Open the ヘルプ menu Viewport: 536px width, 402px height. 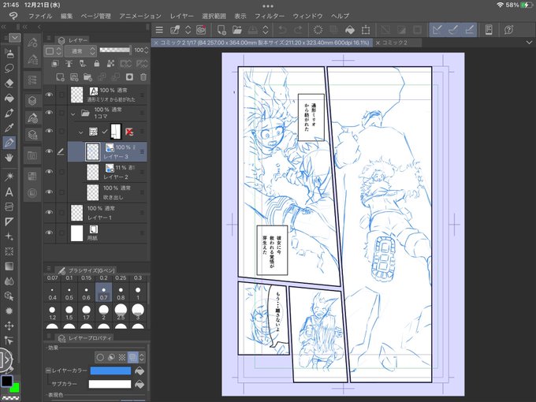[x=341, y=16]
